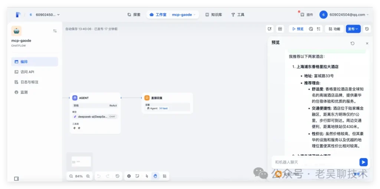
Task: Expand the workspace switcher 60902450...
Action: coord(47,15)
